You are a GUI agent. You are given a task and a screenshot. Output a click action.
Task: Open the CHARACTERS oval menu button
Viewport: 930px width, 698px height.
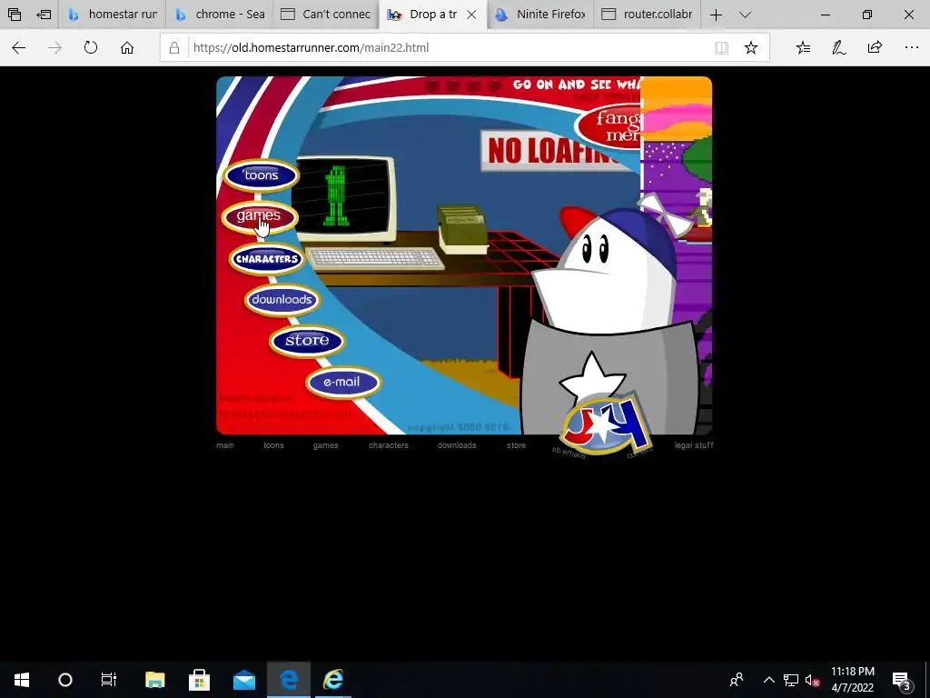tap(266, 259)
